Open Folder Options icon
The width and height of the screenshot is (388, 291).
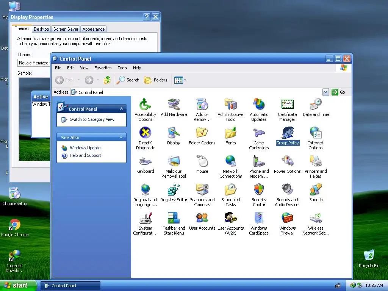tap(202, 133)
